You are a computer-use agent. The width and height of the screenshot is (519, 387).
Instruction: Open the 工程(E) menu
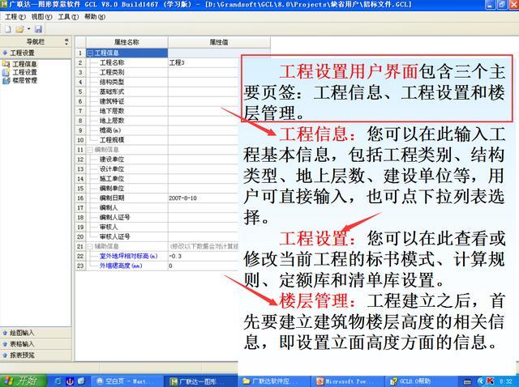[x=15, y=16]
